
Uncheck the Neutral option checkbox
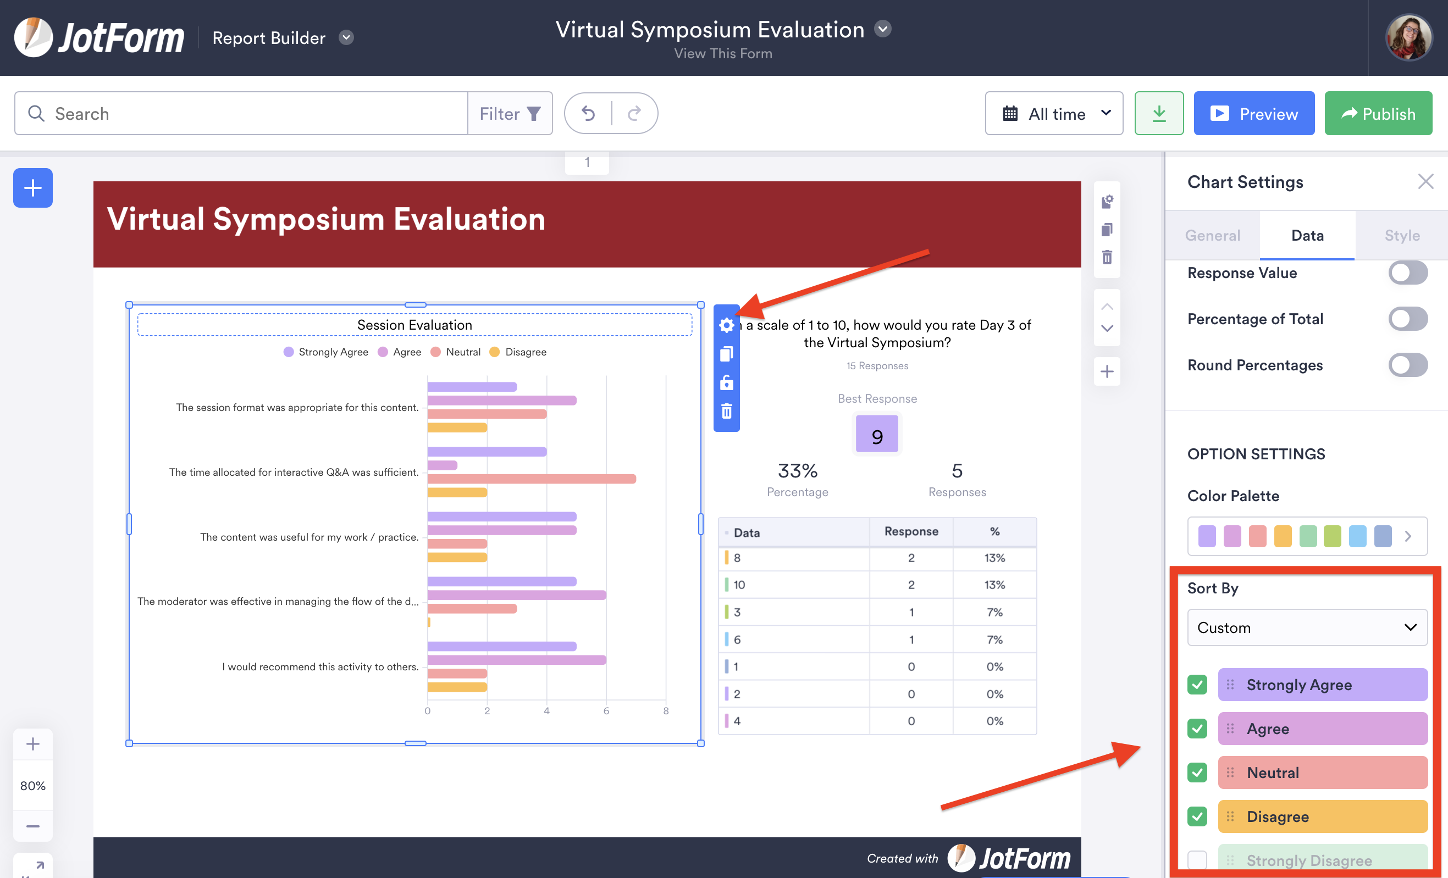[x=1197, y=773]
